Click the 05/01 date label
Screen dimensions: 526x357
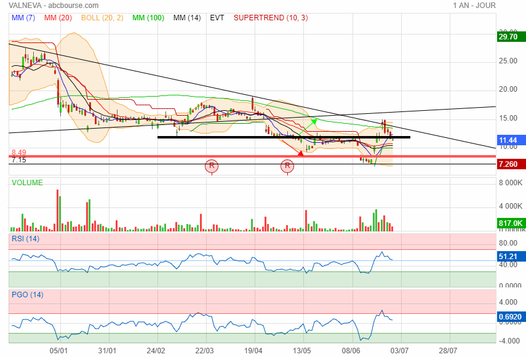pyautogui.click(x=58, y=351)
